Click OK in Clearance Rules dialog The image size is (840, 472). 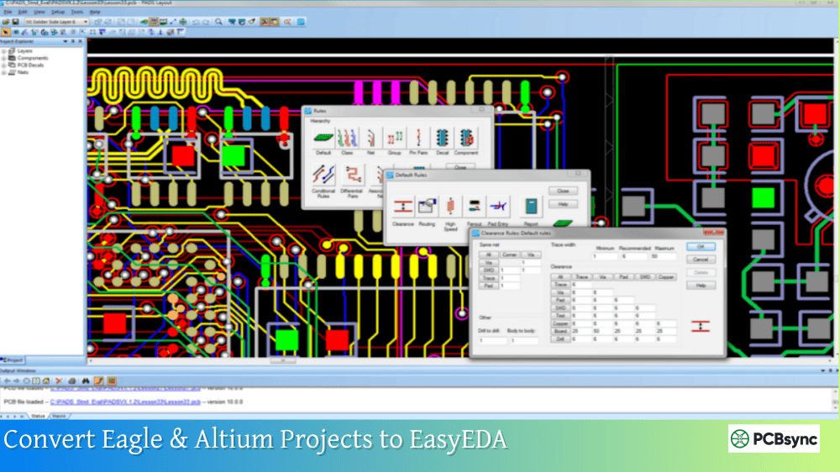701,247
